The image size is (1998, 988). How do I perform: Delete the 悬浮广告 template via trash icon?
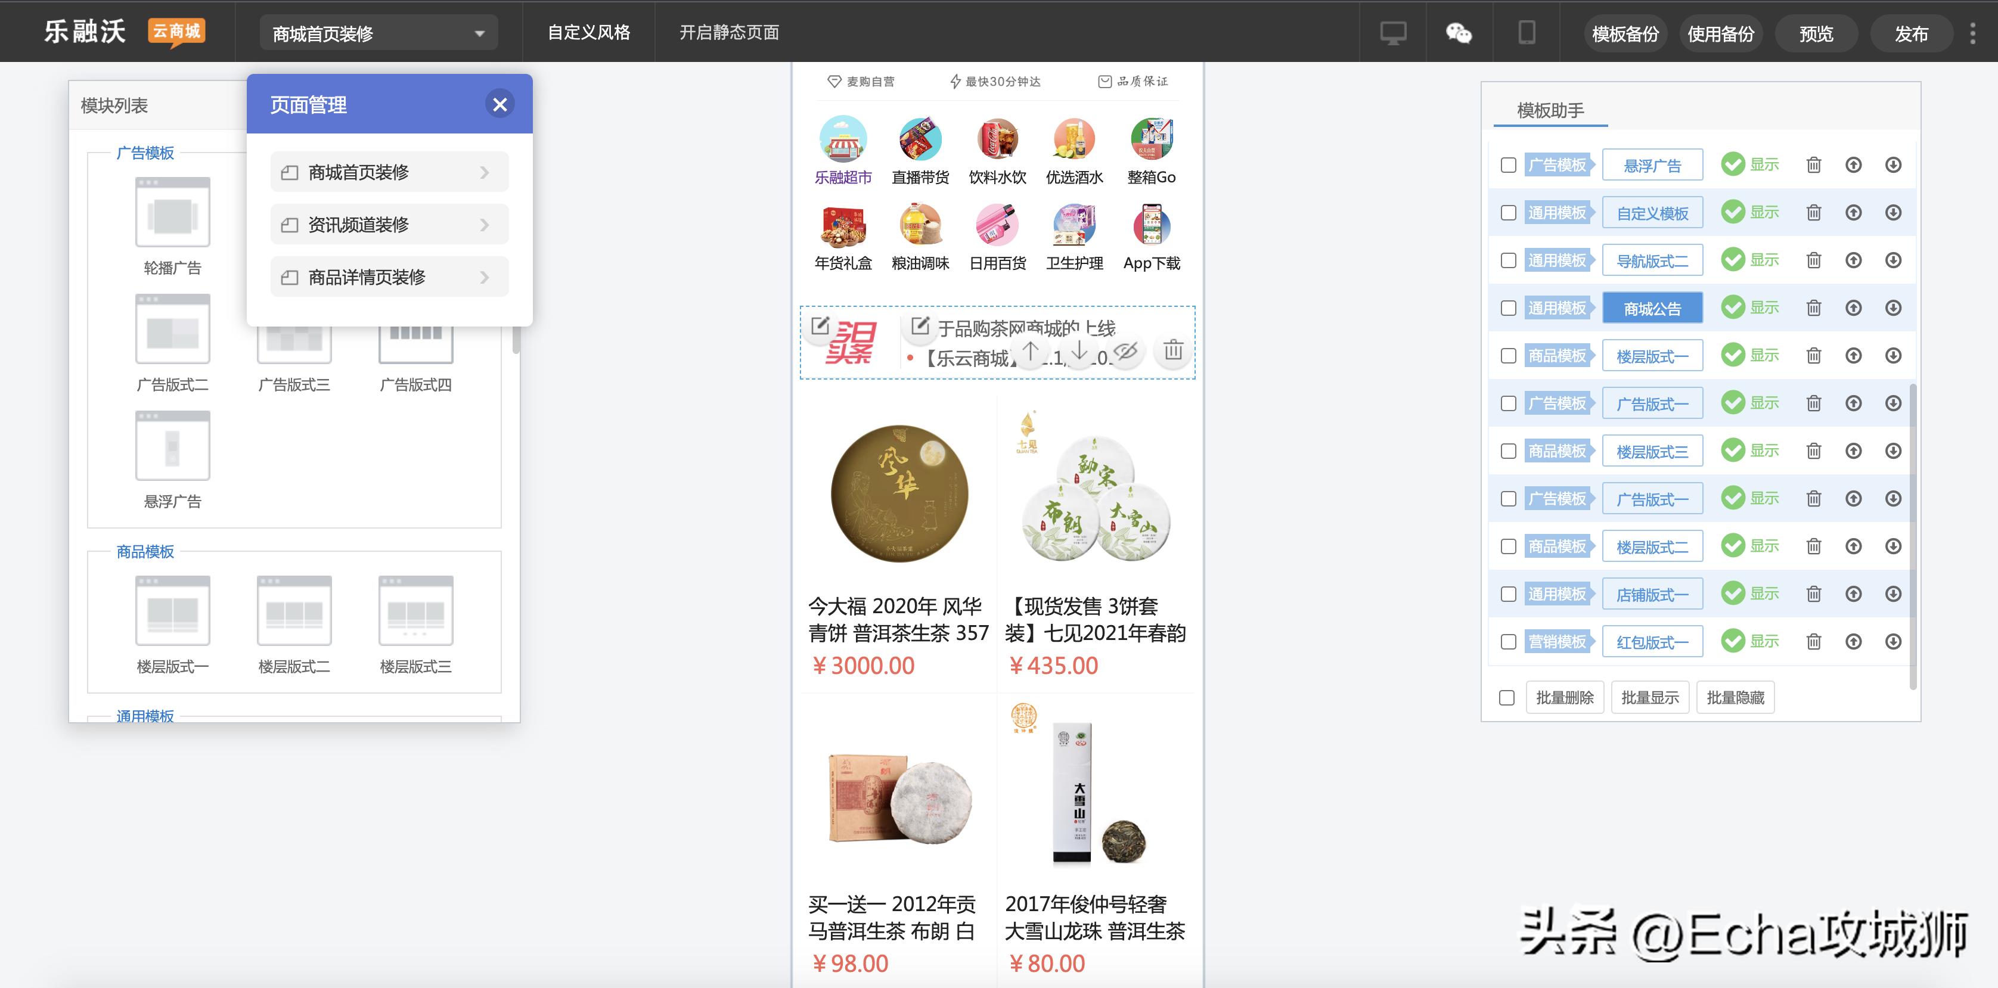[x=1814, y=164]
